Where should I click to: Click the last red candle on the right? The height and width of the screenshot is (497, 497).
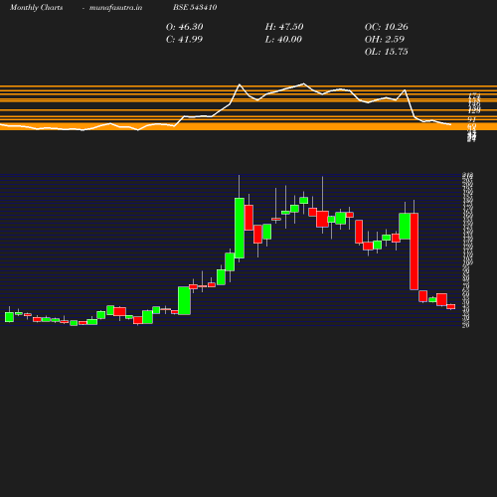(451, 306)
